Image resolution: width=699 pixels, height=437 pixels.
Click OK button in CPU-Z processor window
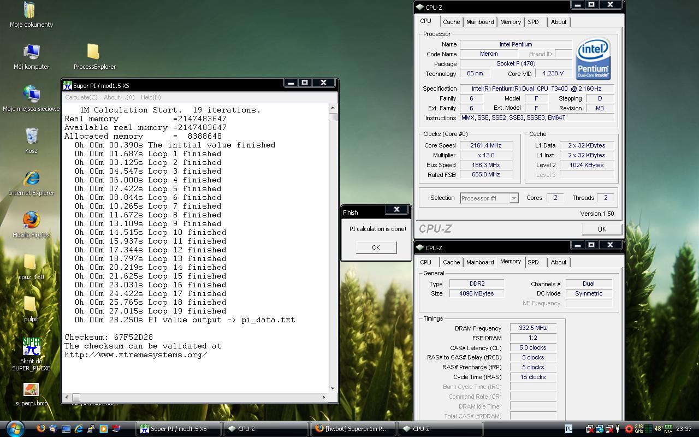[602, 229]
